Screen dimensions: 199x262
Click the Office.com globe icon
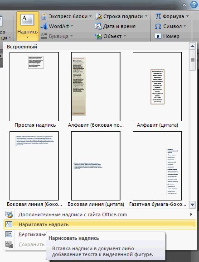9,214
